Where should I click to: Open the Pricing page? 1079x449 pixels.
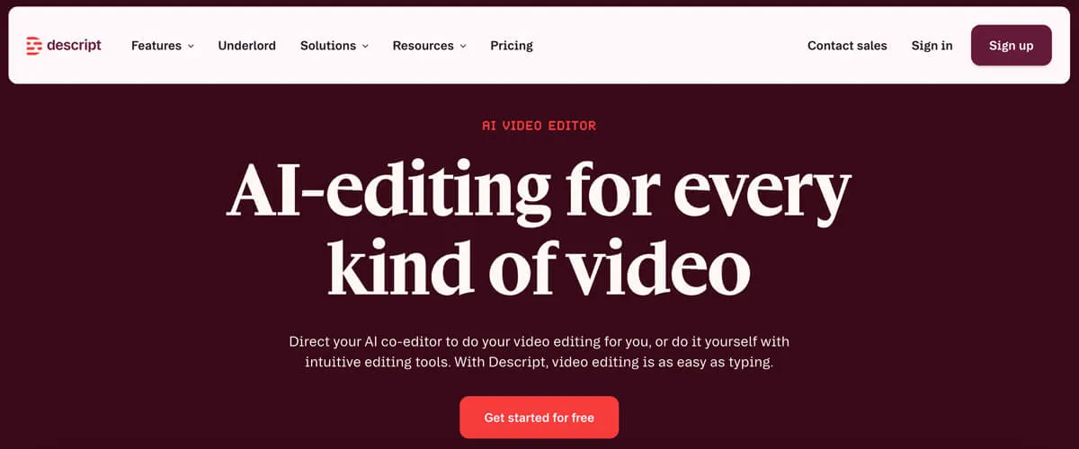click(511, 46)
